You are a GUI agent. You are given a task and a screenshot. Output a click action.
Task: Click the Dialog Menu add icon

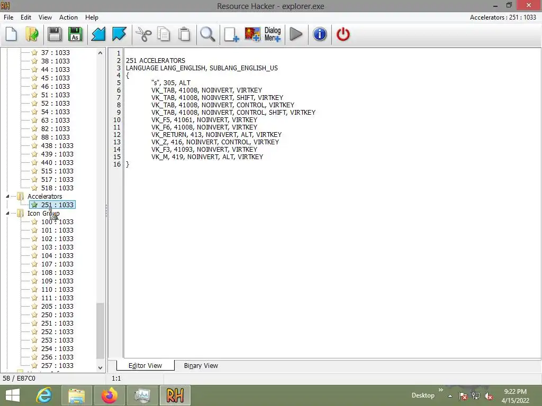[273, 34]
